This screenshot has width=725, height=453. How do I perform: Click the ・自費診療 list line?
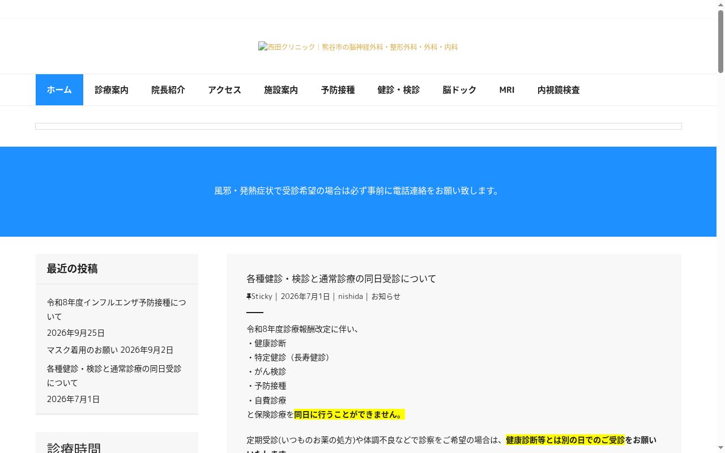click(266, 400)
